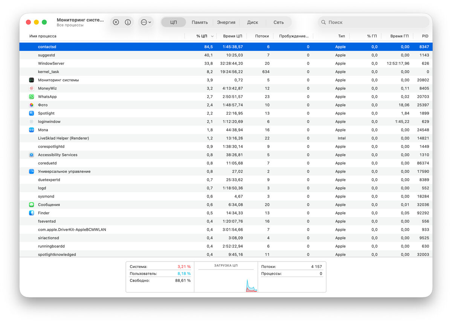Click the green full-screen window button

[44, 22]
